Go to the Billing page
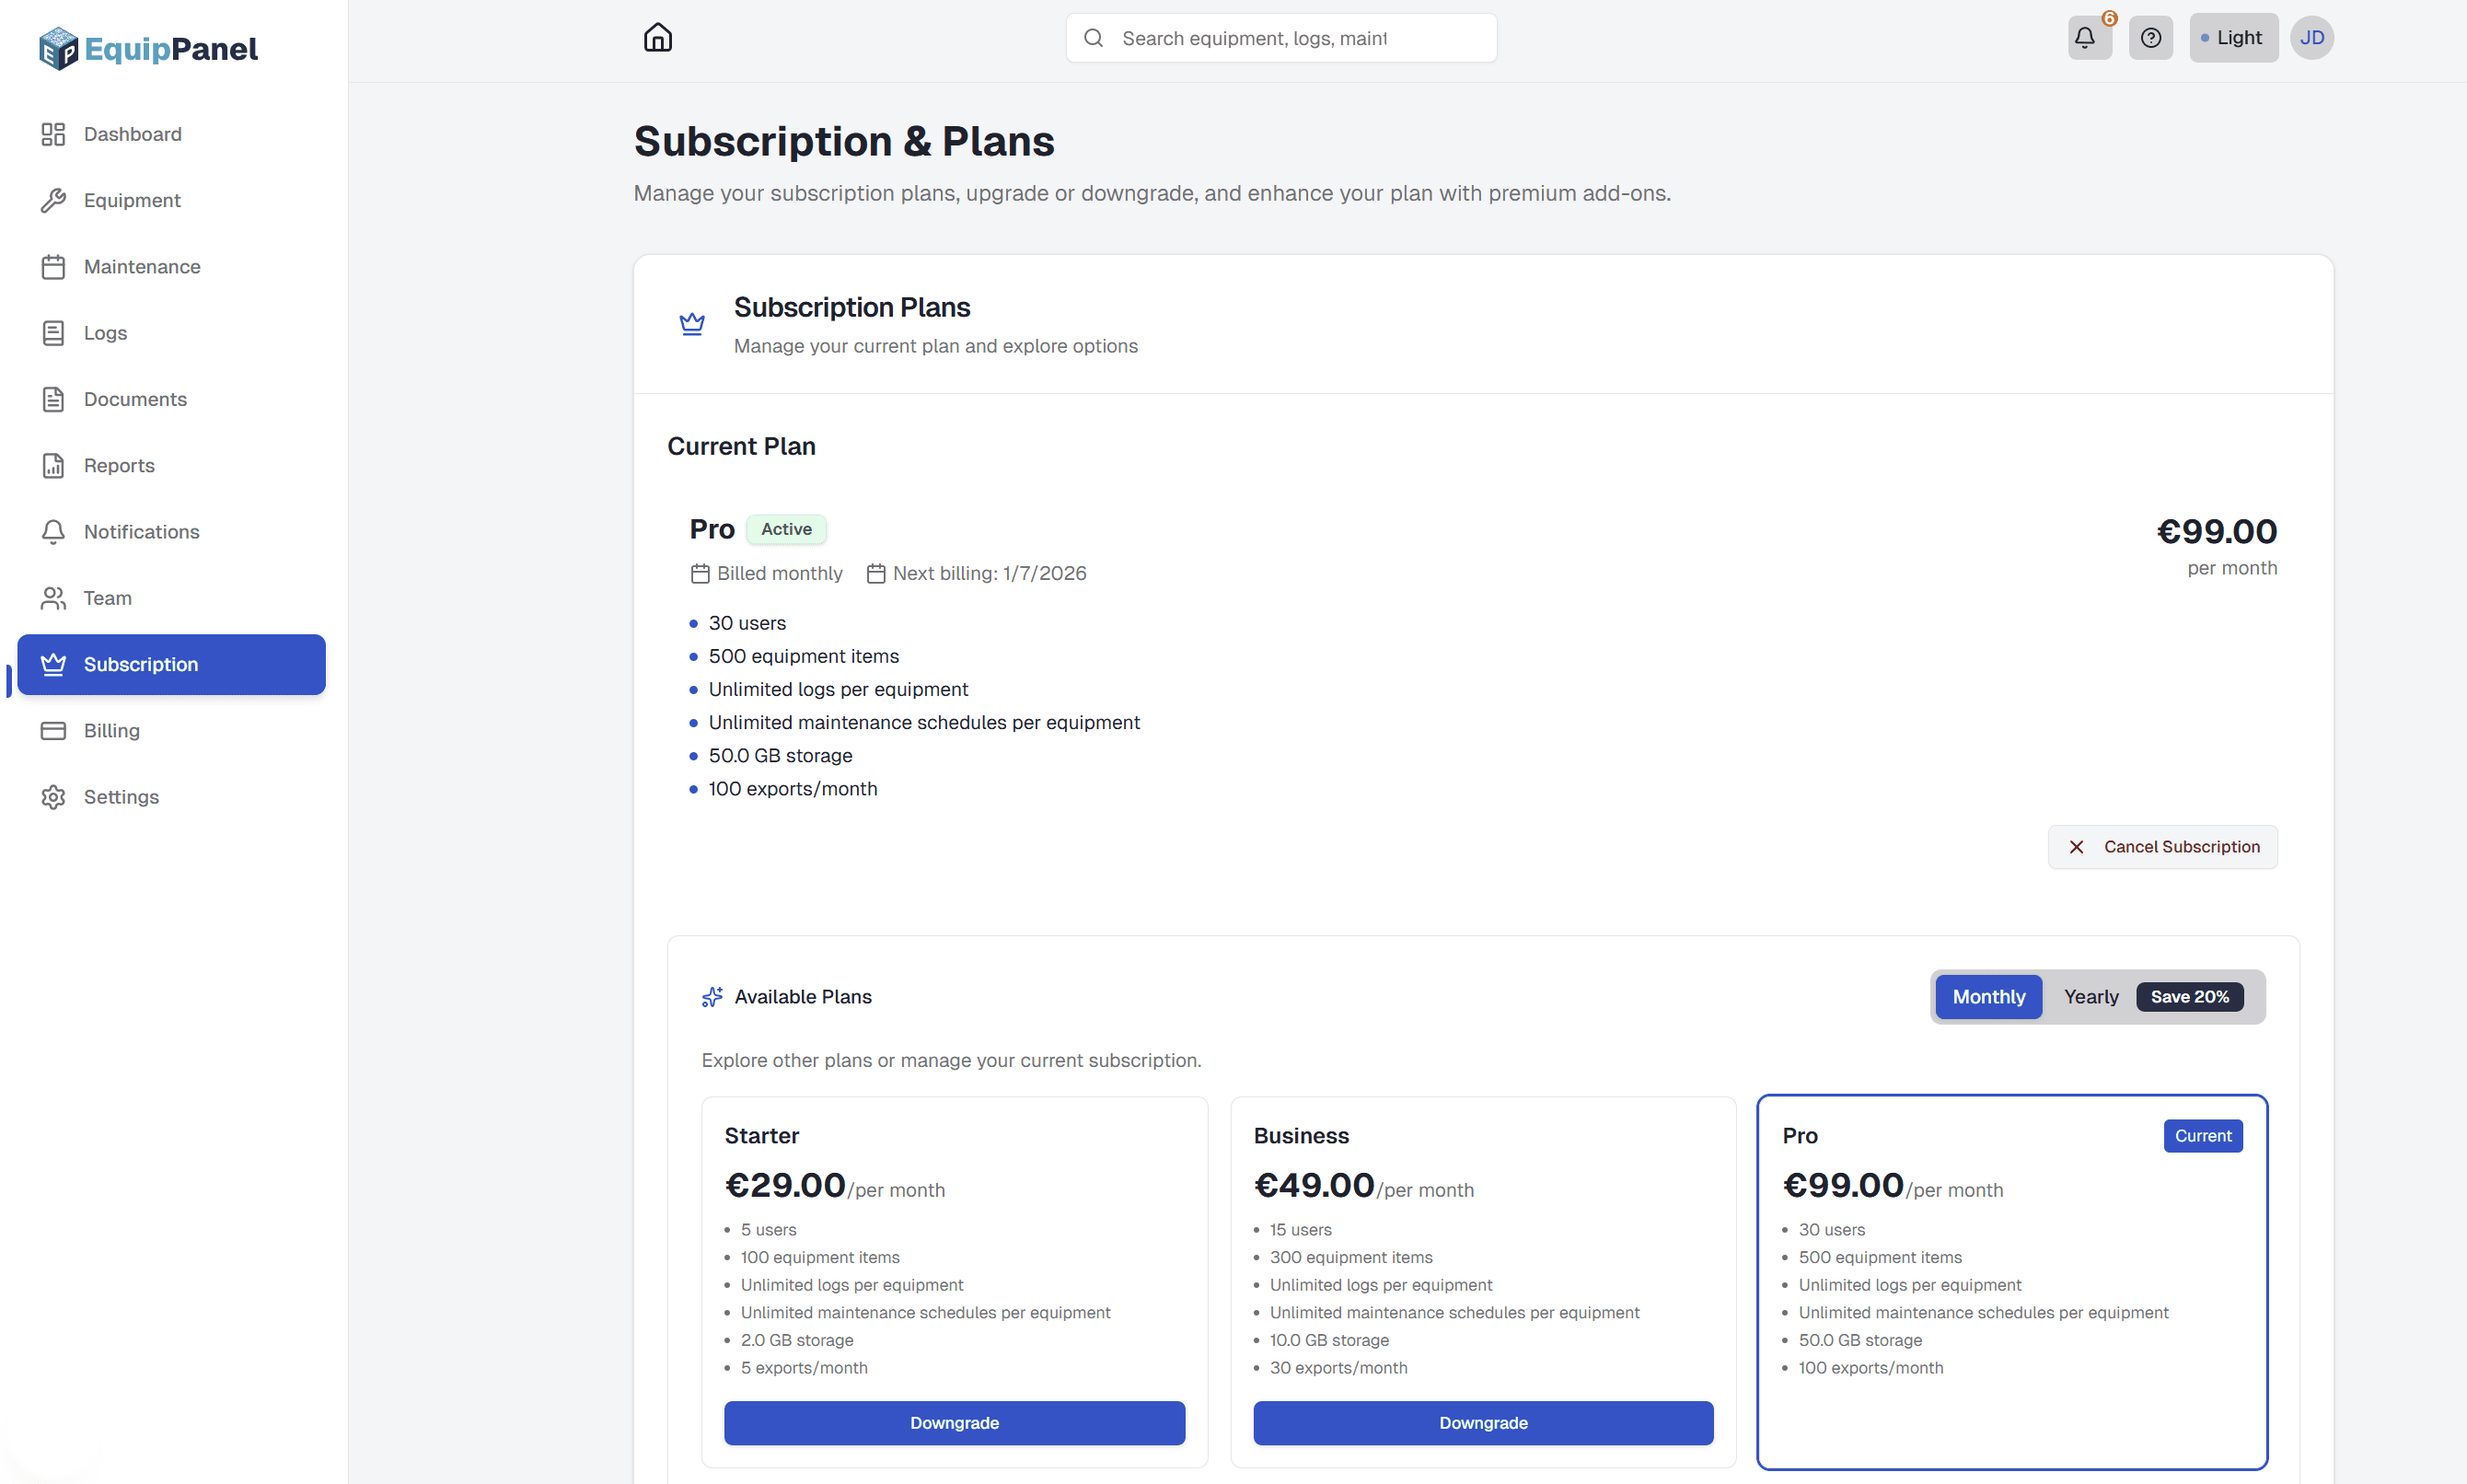The image size is (2467, 1484). [111, 730]
